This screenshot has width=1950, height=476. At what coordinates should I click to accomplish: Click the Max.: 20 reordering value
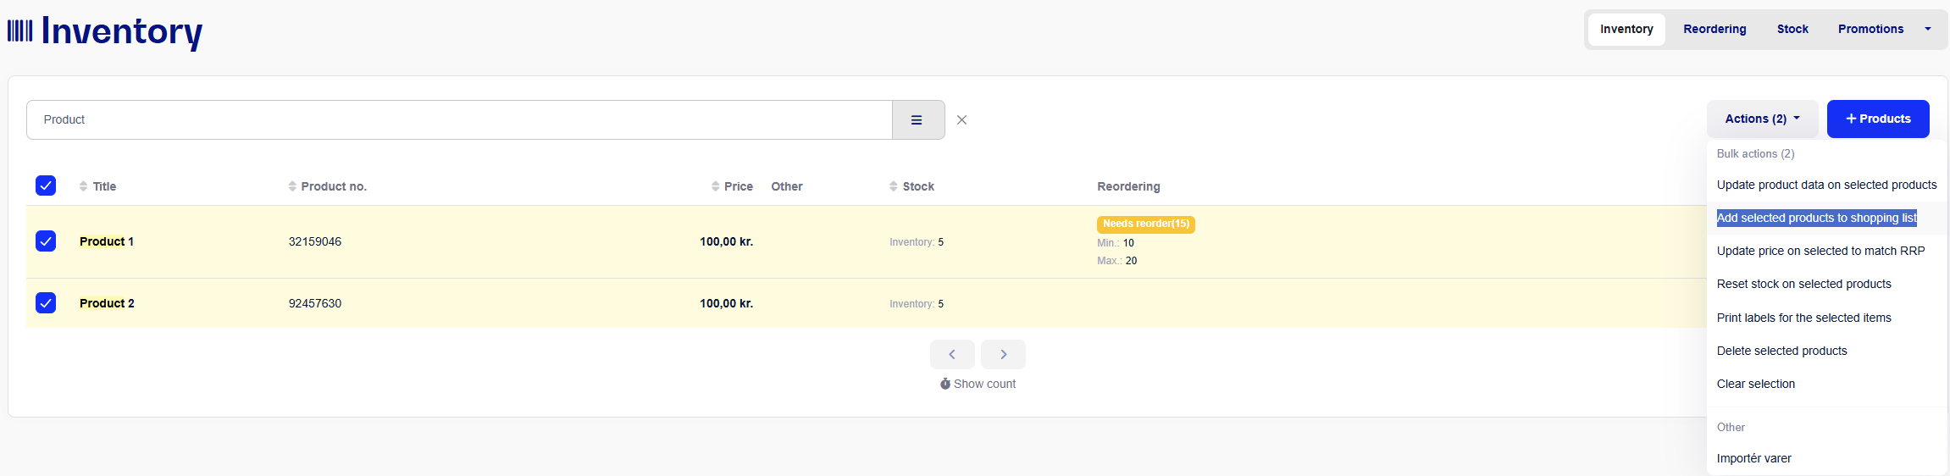tap(1117, 261)
